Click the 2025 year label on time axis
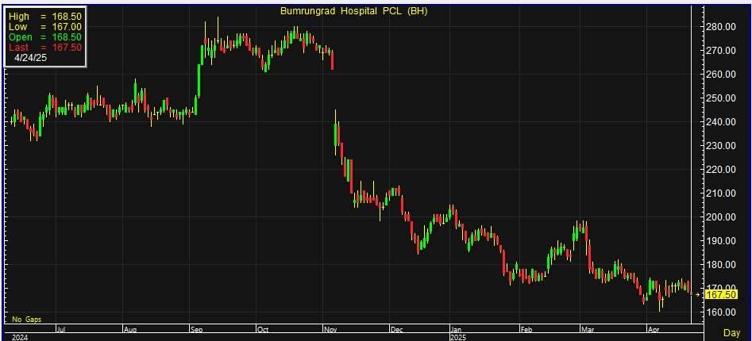 coord(458,337)
